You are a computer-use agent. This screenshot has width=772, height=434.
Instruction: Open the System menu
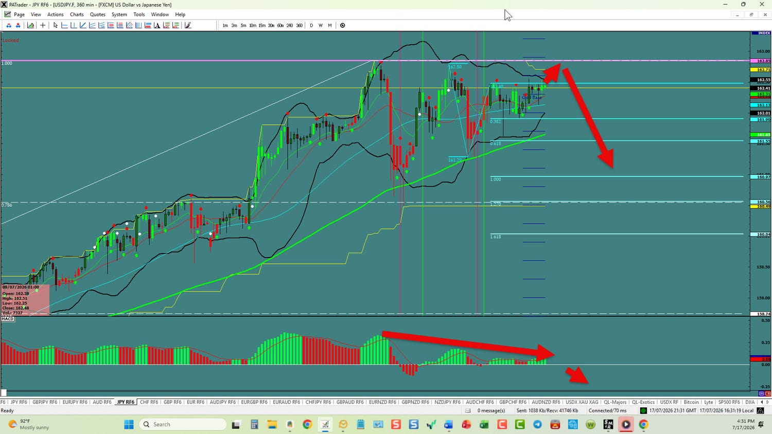[x=119, y=14]
